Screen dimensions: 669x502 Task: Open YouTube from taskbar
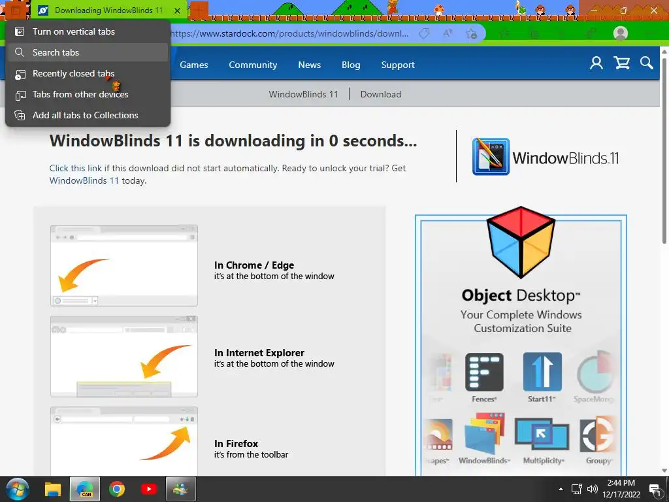[148, 489]
